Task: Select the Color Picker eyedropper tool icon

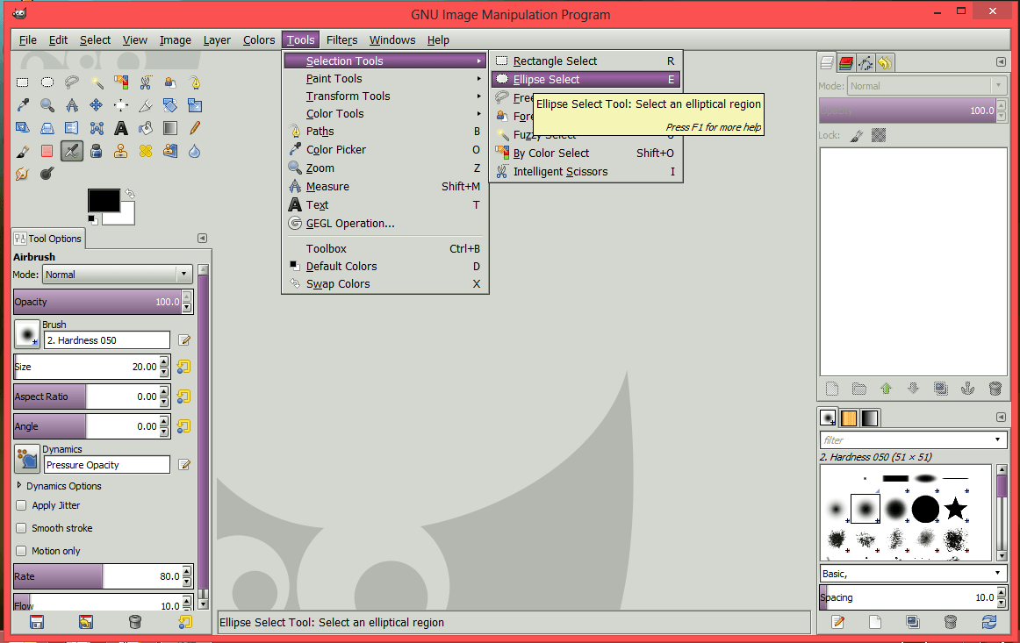Action: [23, 105]
